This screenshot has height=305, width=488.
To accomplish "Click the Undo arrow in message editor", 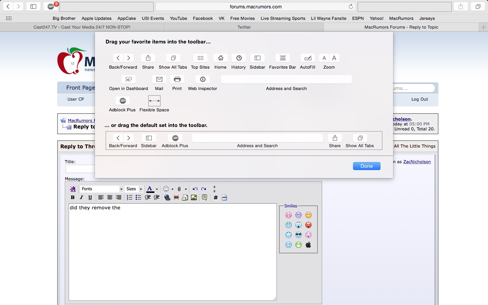I will tap(195, 189).
